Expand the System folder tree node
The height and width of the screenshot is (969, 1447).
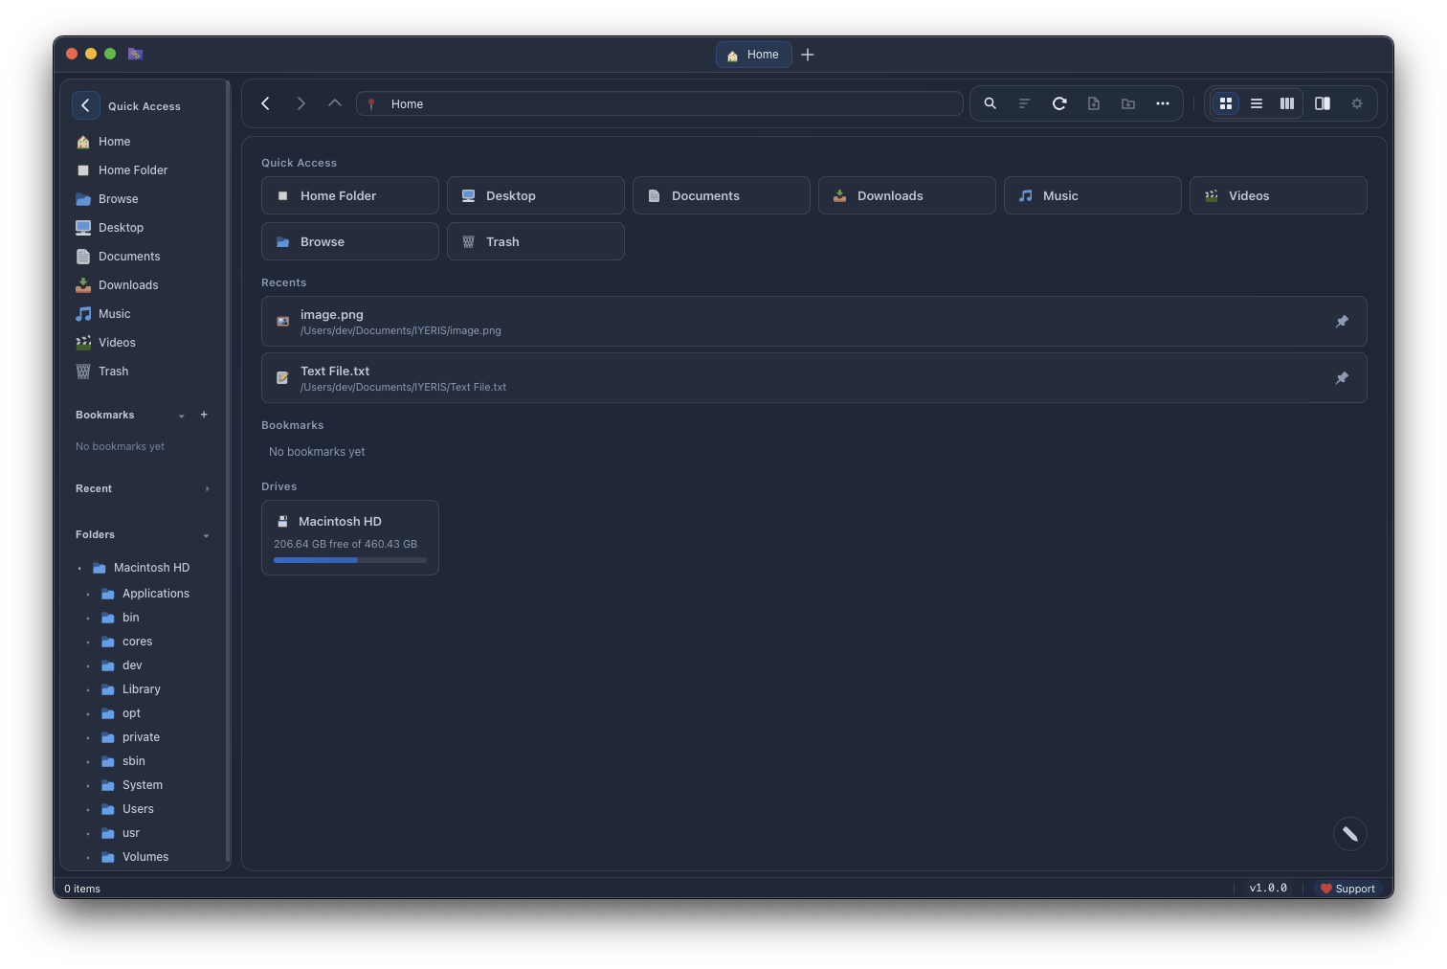click(88, 785)
